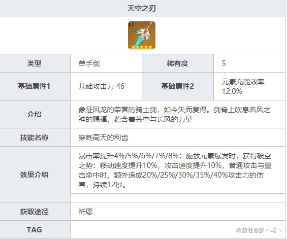The width and height of the screenshot is (287, 239).
Task: Select the 基础属性1 label cell
Action: pyautogui.click(x=35, y=86)
